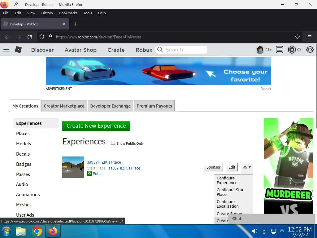Screen dimensions: 317x238
Task: Click the site security padlock icon
Action: click(50, 37)
